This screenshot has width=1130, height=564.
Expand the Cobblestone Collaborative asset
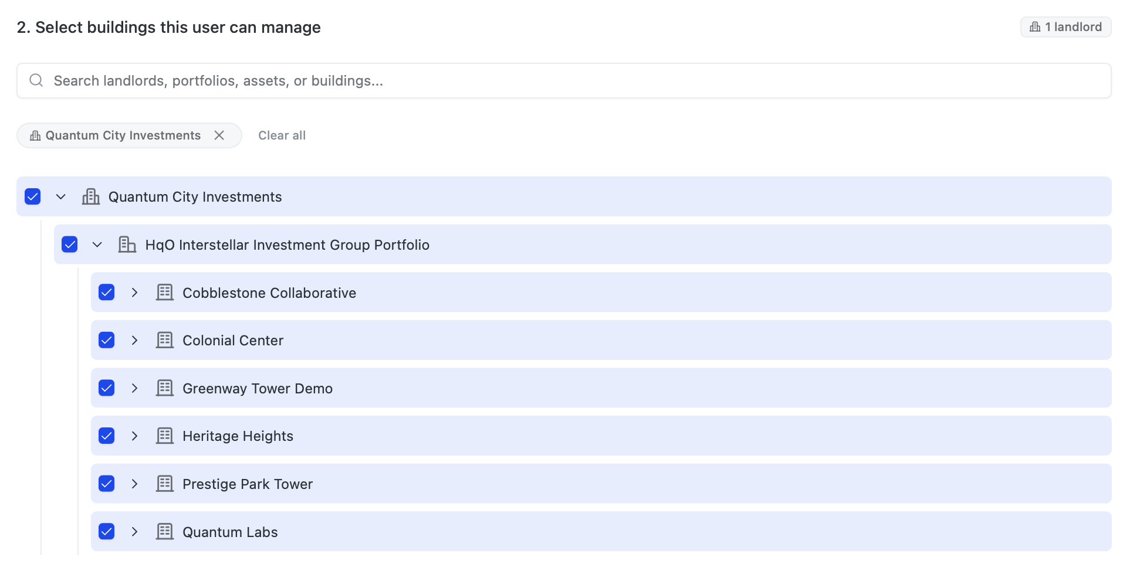point(134,293)
